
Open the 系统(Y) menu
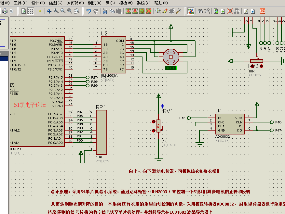[143, 3]
